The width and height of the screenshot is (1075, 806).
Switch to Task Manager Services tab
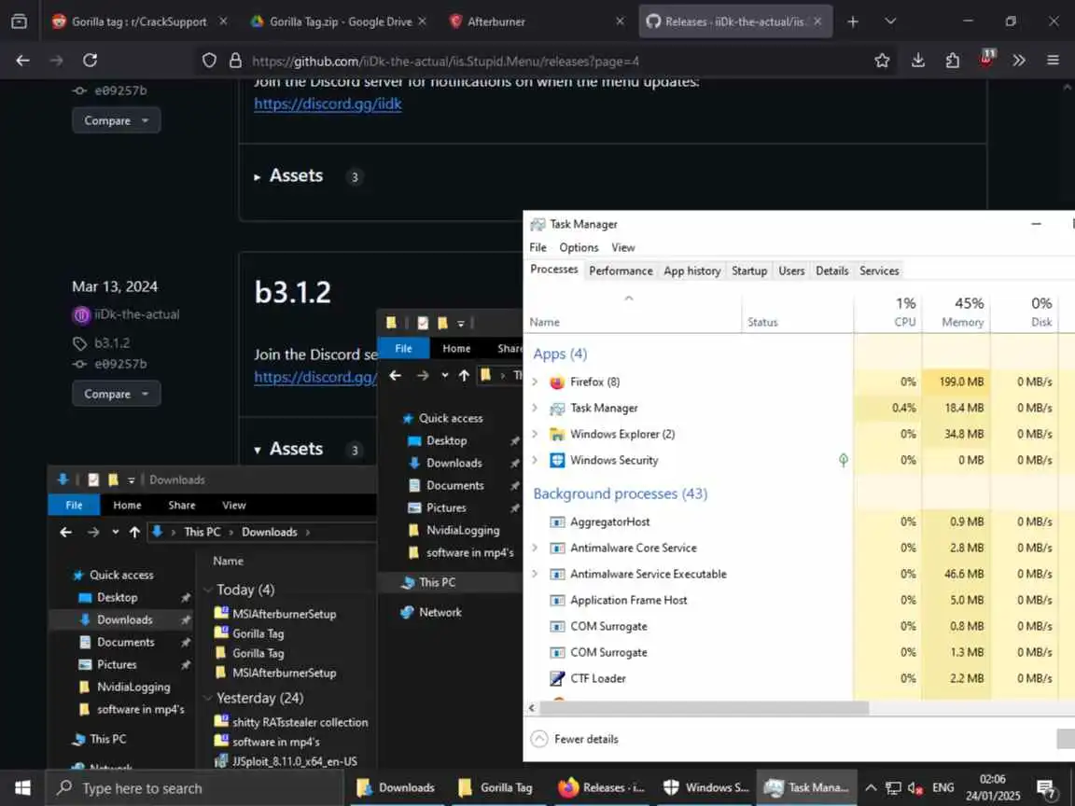pos(879,271)
